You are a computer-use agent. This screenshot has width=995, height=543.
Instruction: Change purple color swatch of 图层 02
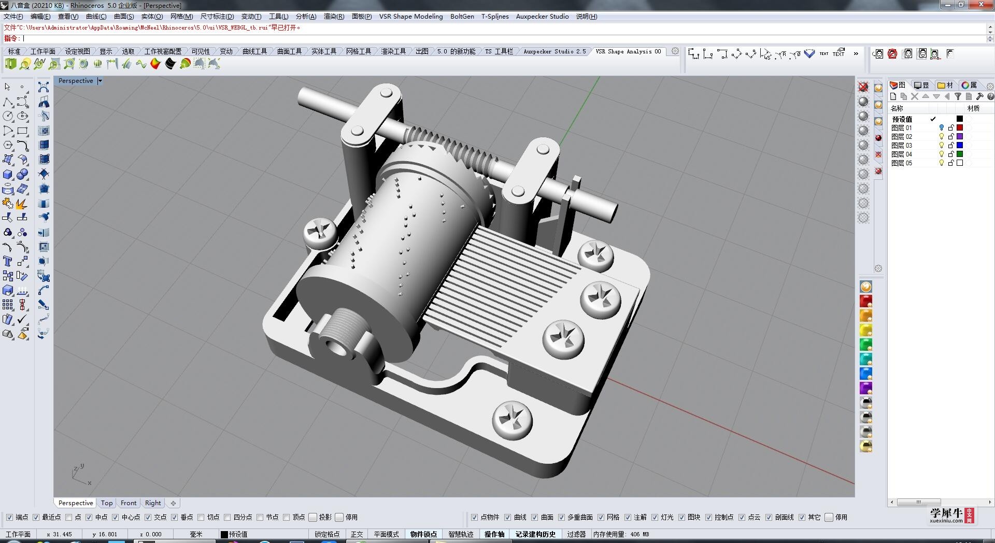[x=960, y=136]
